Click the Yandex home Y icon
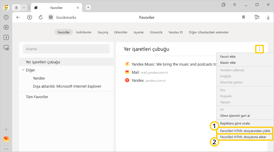The width and height of the screenshot is (274, 152). point(29,17)
